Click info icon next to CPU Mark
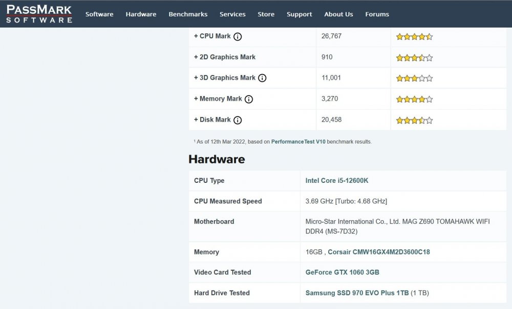Viewport: 512px width, 309px height. pyautogui.click(x=238, y=36)
